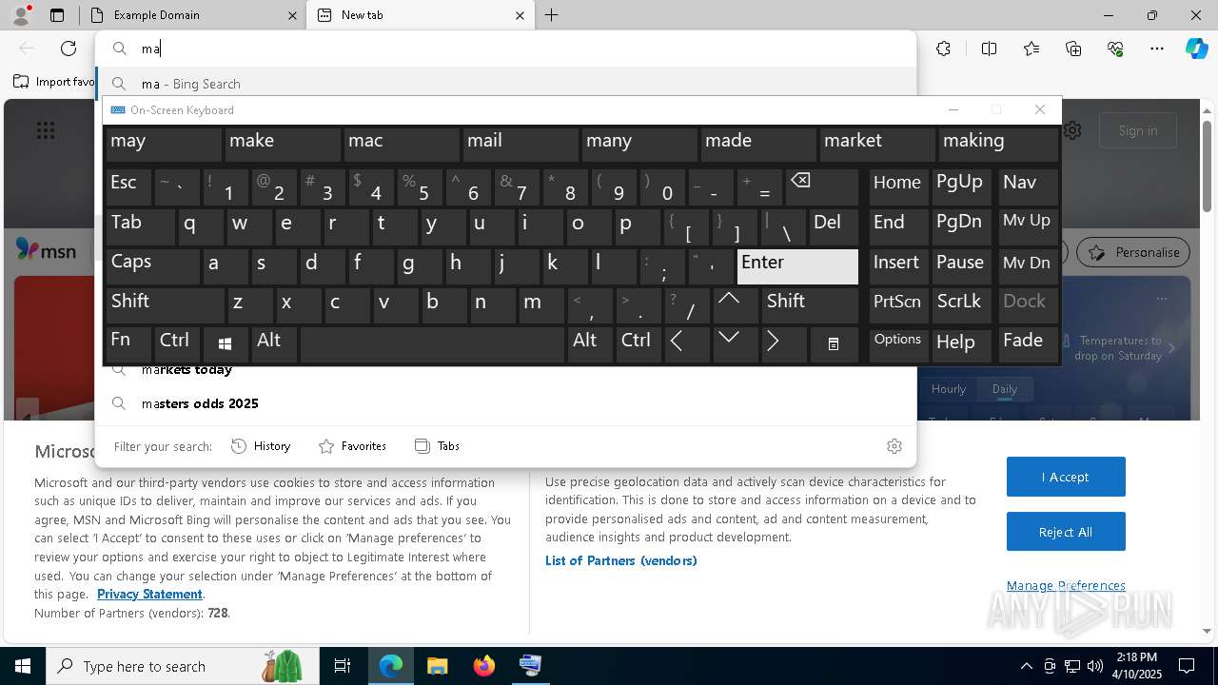Click the Enter key on keyboard

797,265
